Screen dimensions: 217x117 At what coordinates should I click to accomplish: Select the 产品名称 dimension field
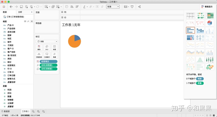11,29
